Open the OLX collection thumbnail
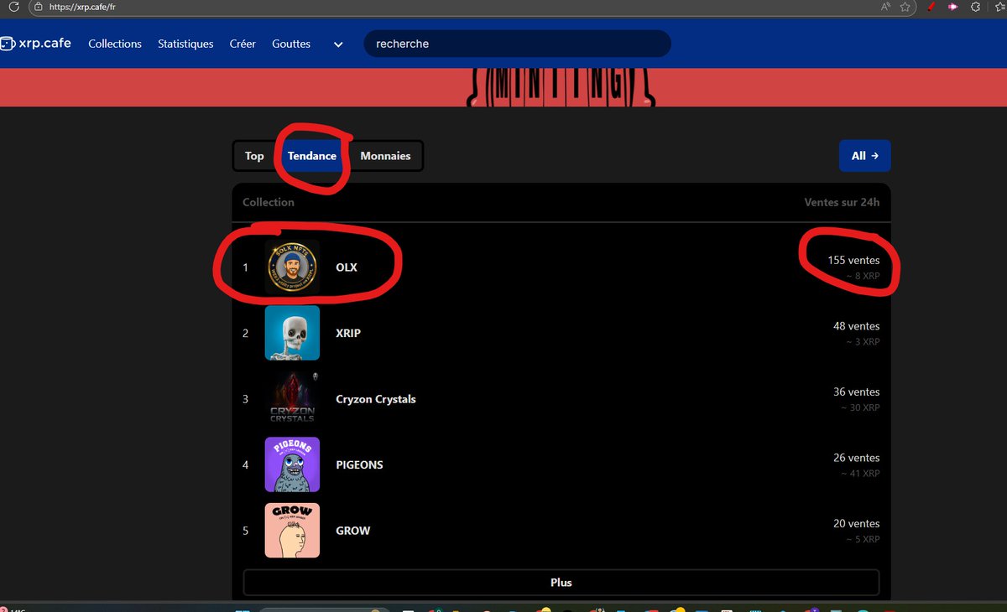This screenshot has height=612, width=1007. pyautogui.click(x=292, y=267)
